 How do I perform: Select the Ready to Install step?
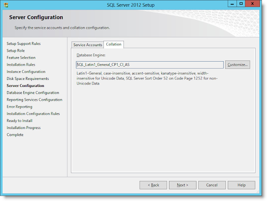pos(20,121)
